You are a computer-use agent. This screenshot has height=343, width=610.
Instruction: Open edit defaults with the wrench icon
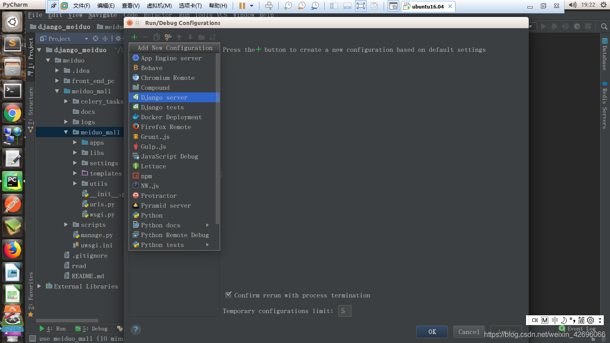click(168, 37)
